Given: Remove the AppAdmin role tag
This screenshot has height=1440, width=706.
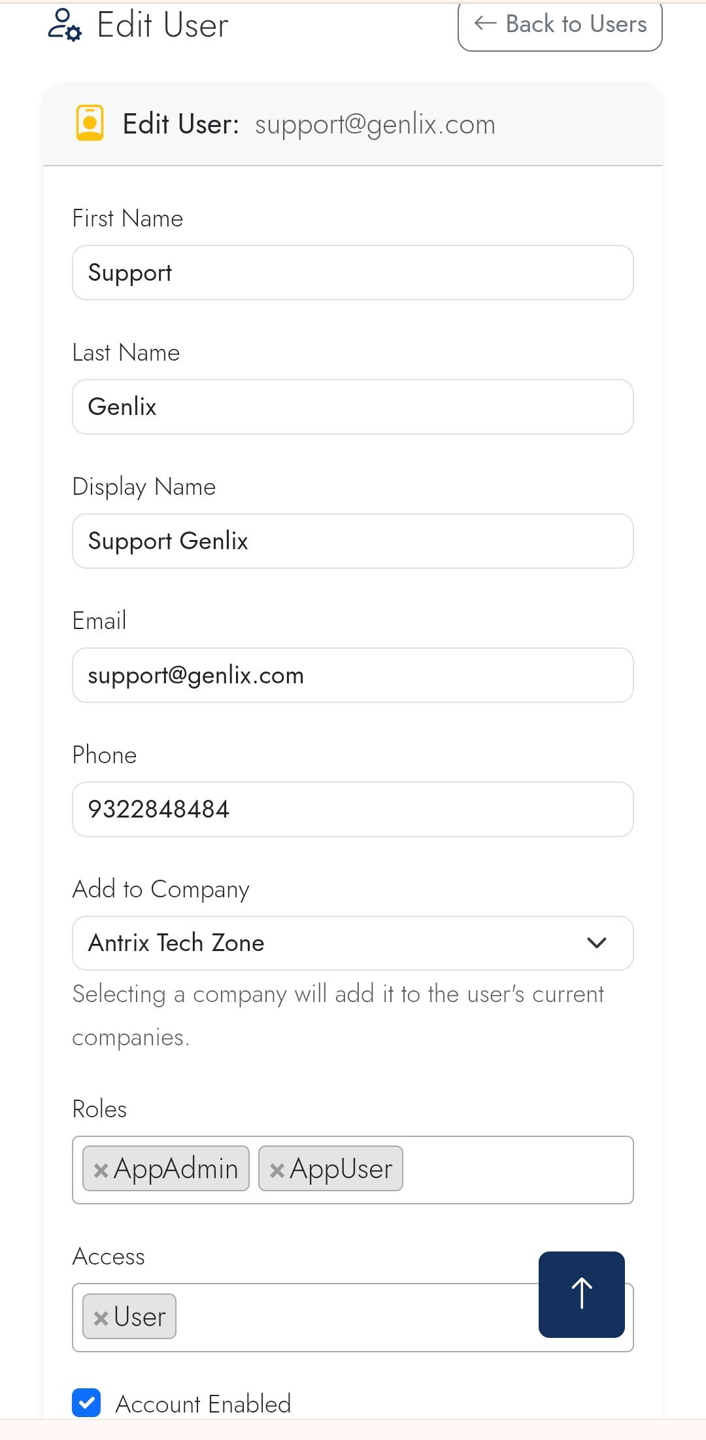Looking at the screenshot, I should pos(101,1170).
